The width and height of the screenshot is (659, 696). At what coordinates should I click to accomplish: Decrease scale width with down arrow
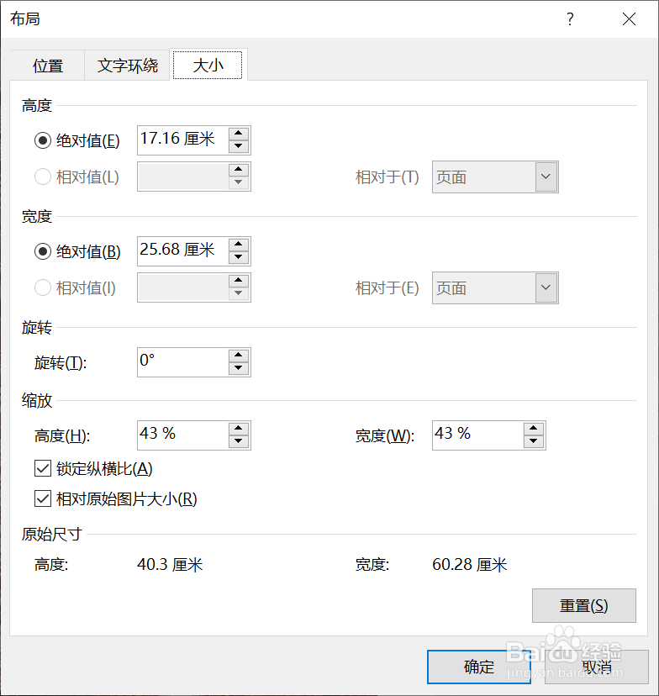tap(534, 441)
